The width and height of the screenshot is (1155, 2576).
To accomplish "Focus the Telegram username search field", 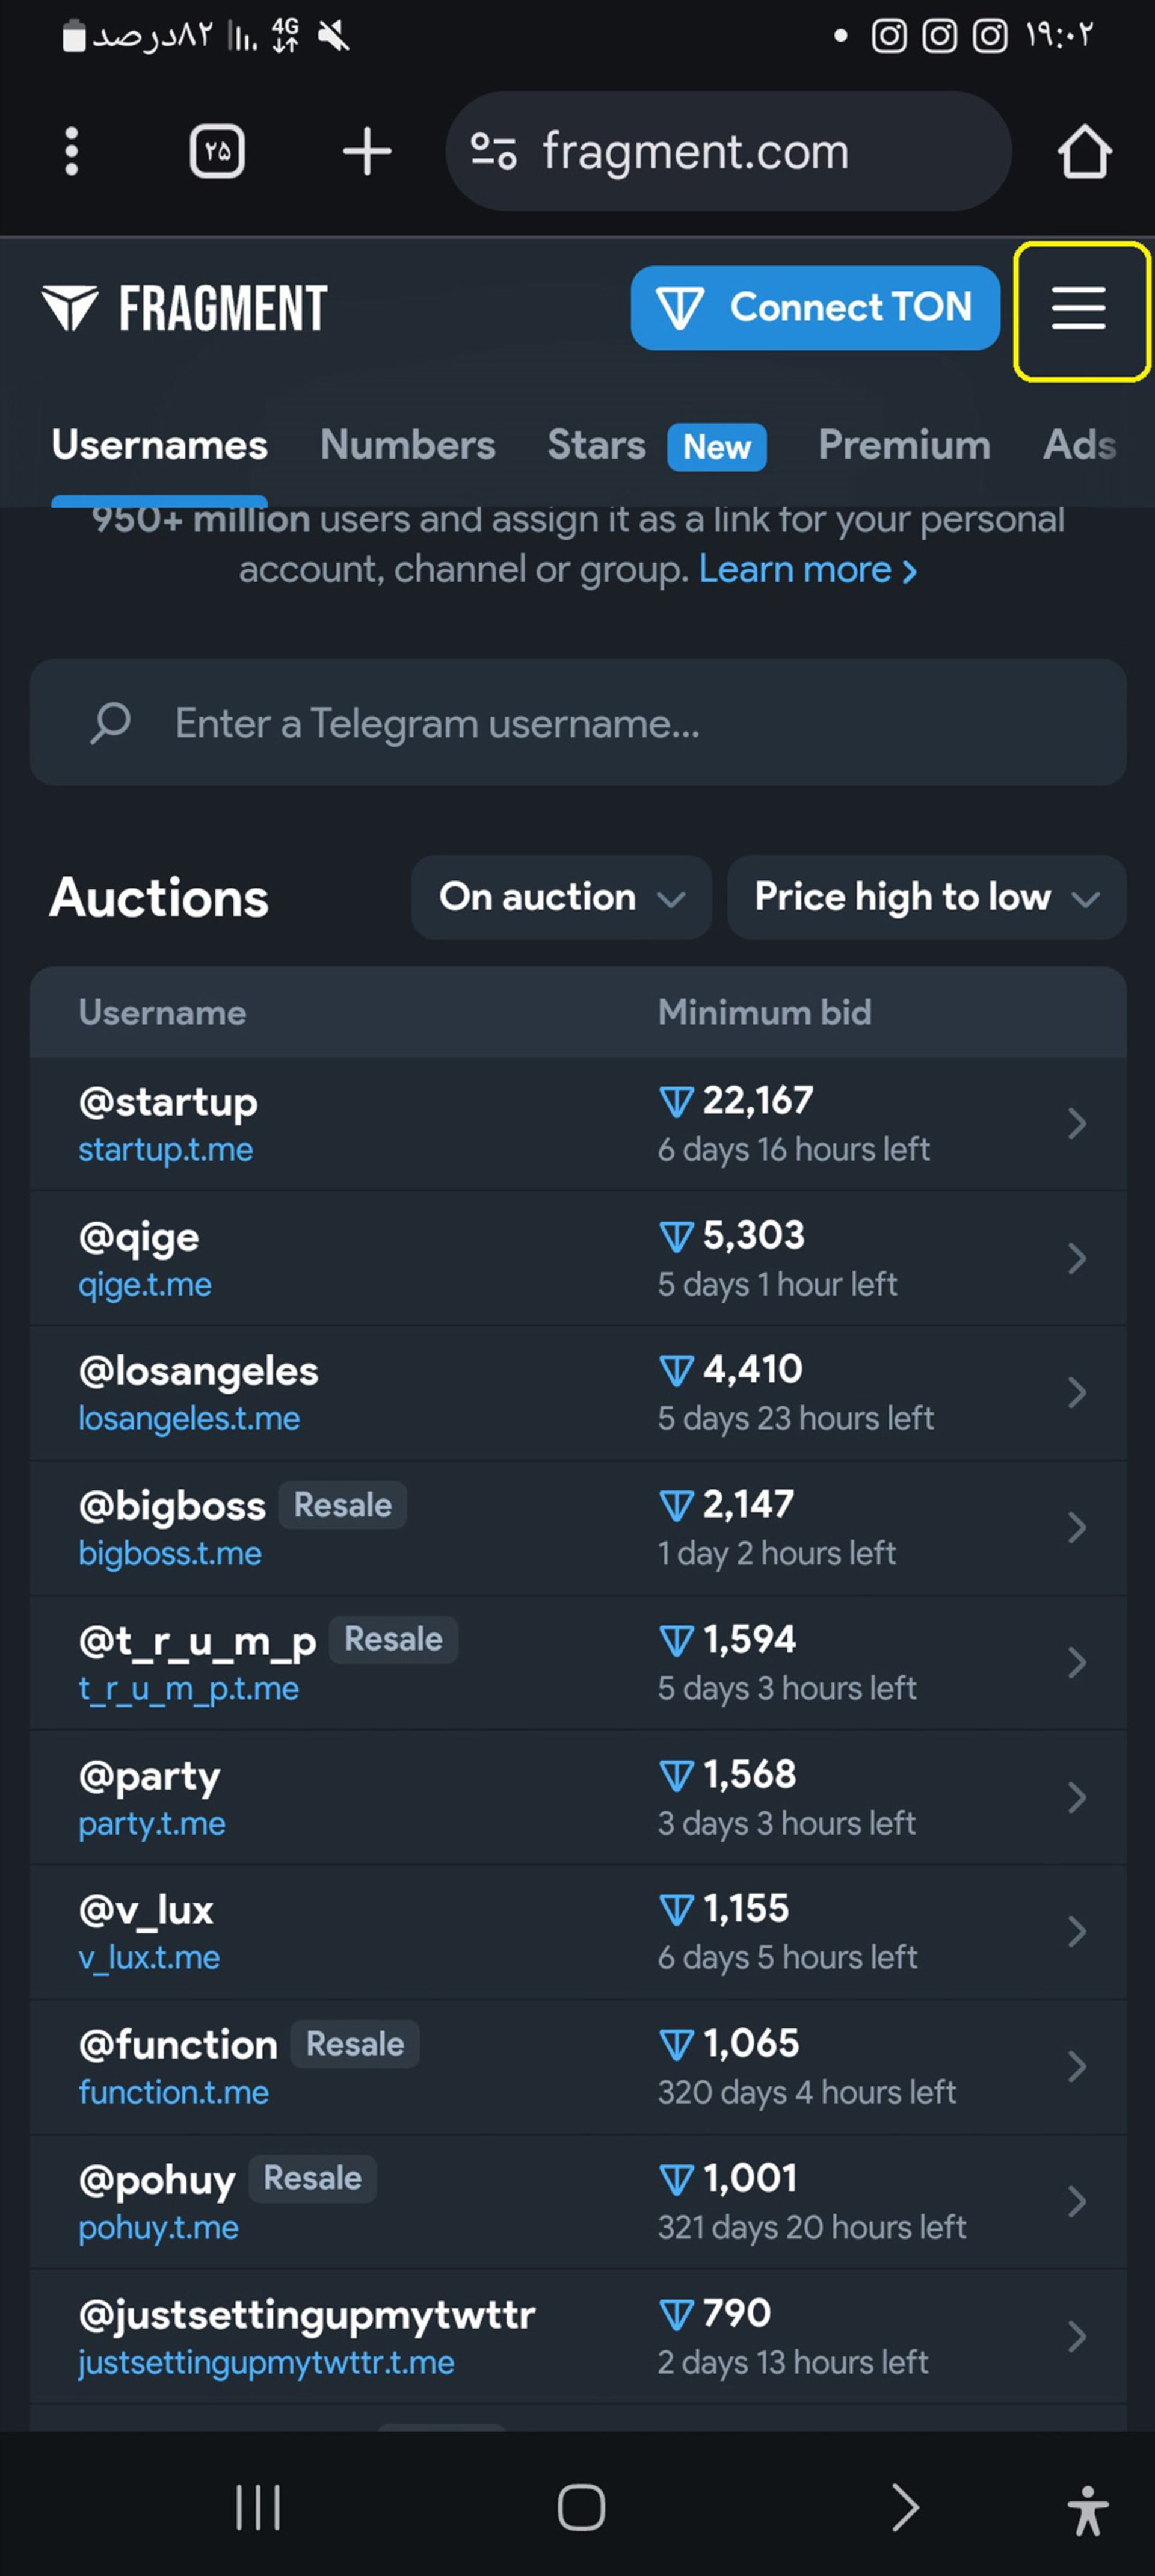I will (x=578, y=723).
